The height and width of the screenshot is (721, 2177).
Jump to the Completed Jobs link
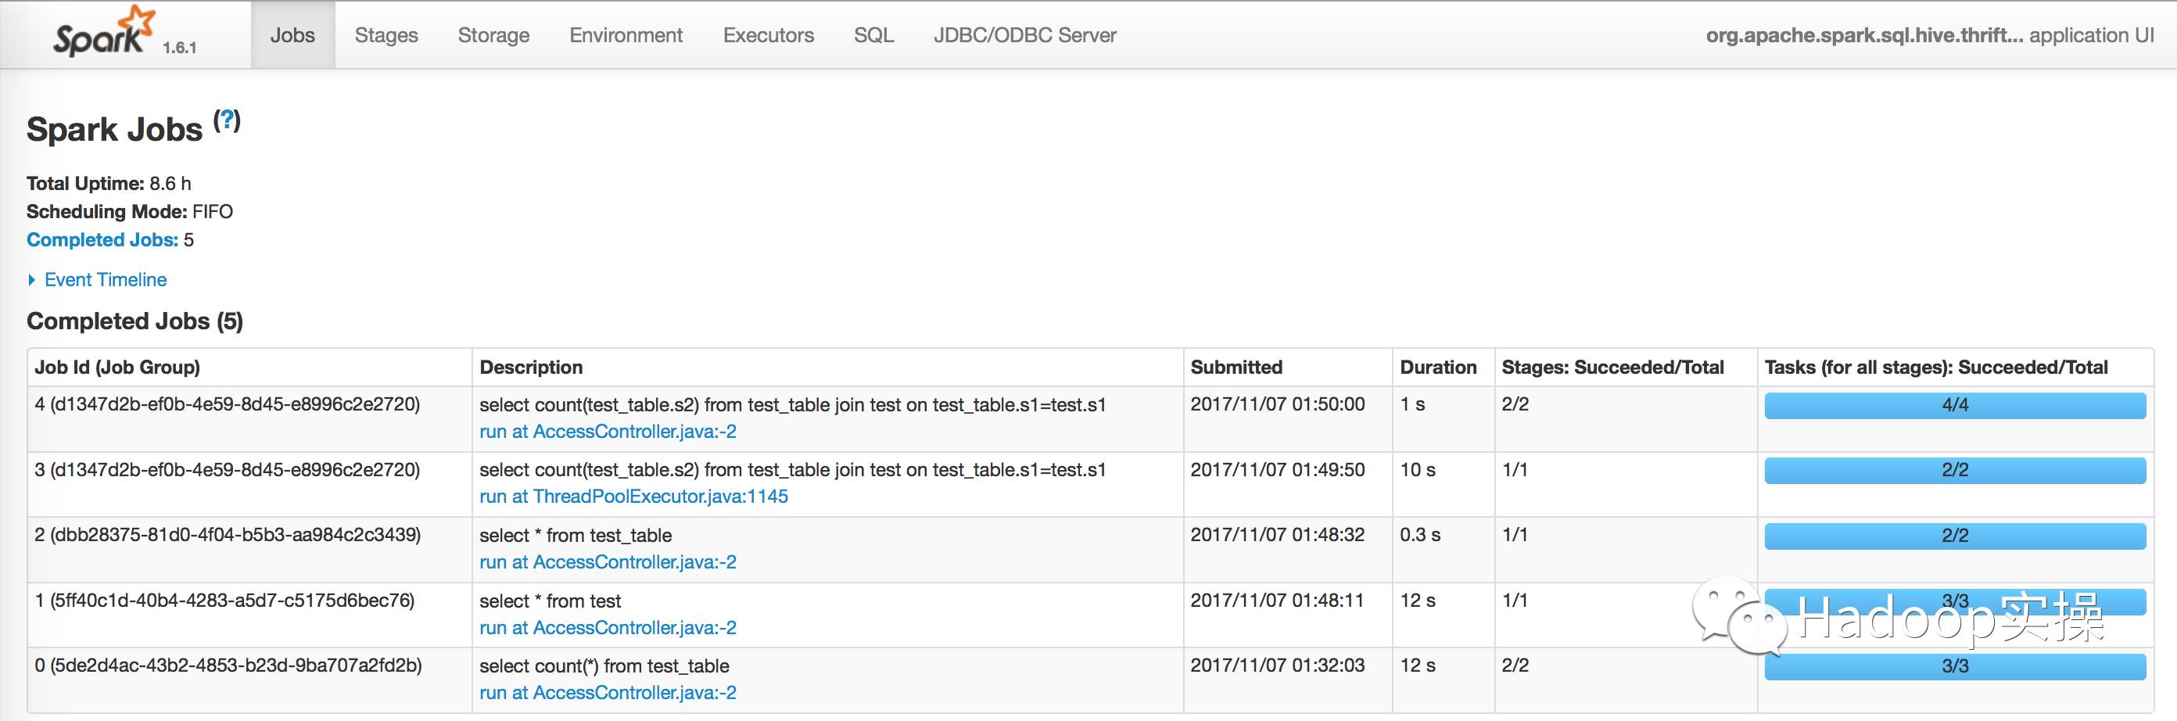pos(102,240)
